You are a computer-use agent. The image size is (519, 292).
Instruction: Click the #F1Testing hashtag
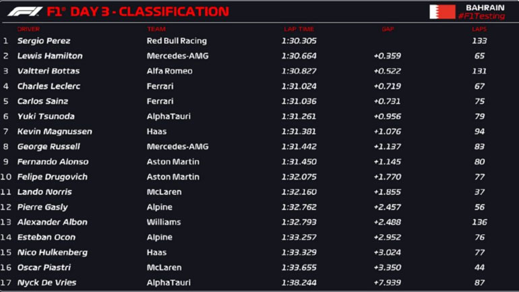(481, 16)
